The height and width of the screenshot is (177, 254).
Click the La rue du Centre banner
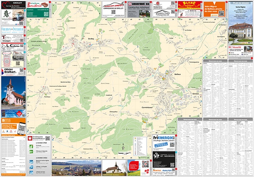13,5
